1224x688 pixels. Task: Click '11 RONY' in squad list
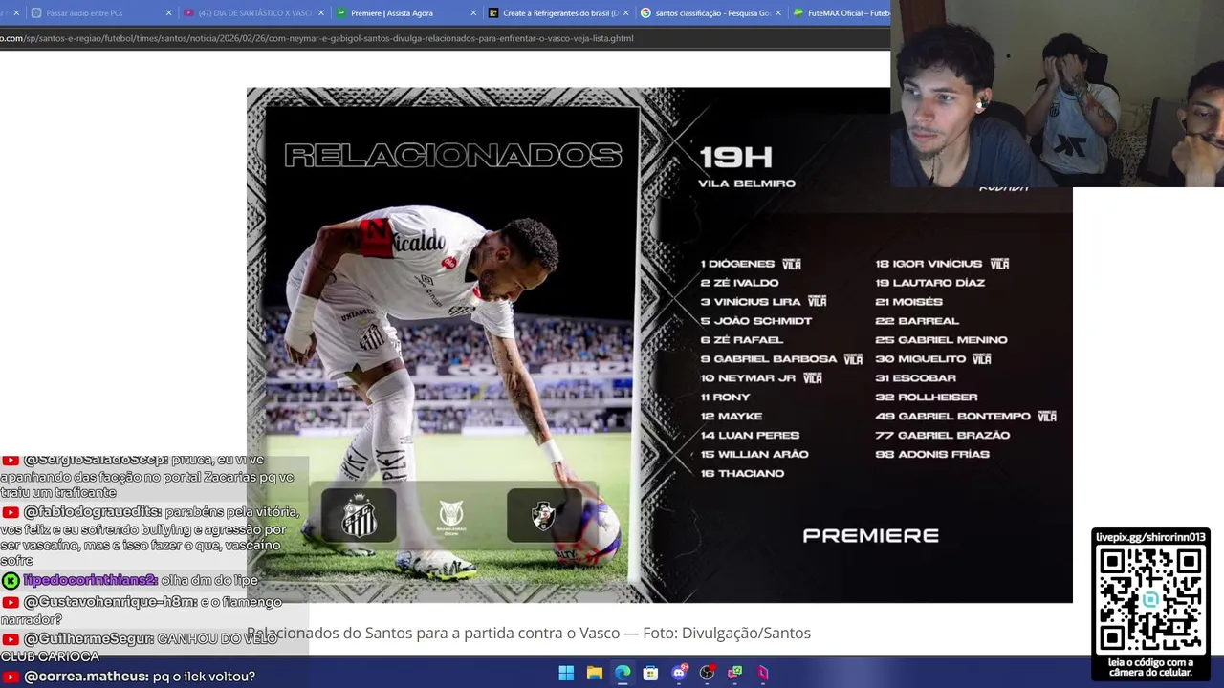click(725, 398)
